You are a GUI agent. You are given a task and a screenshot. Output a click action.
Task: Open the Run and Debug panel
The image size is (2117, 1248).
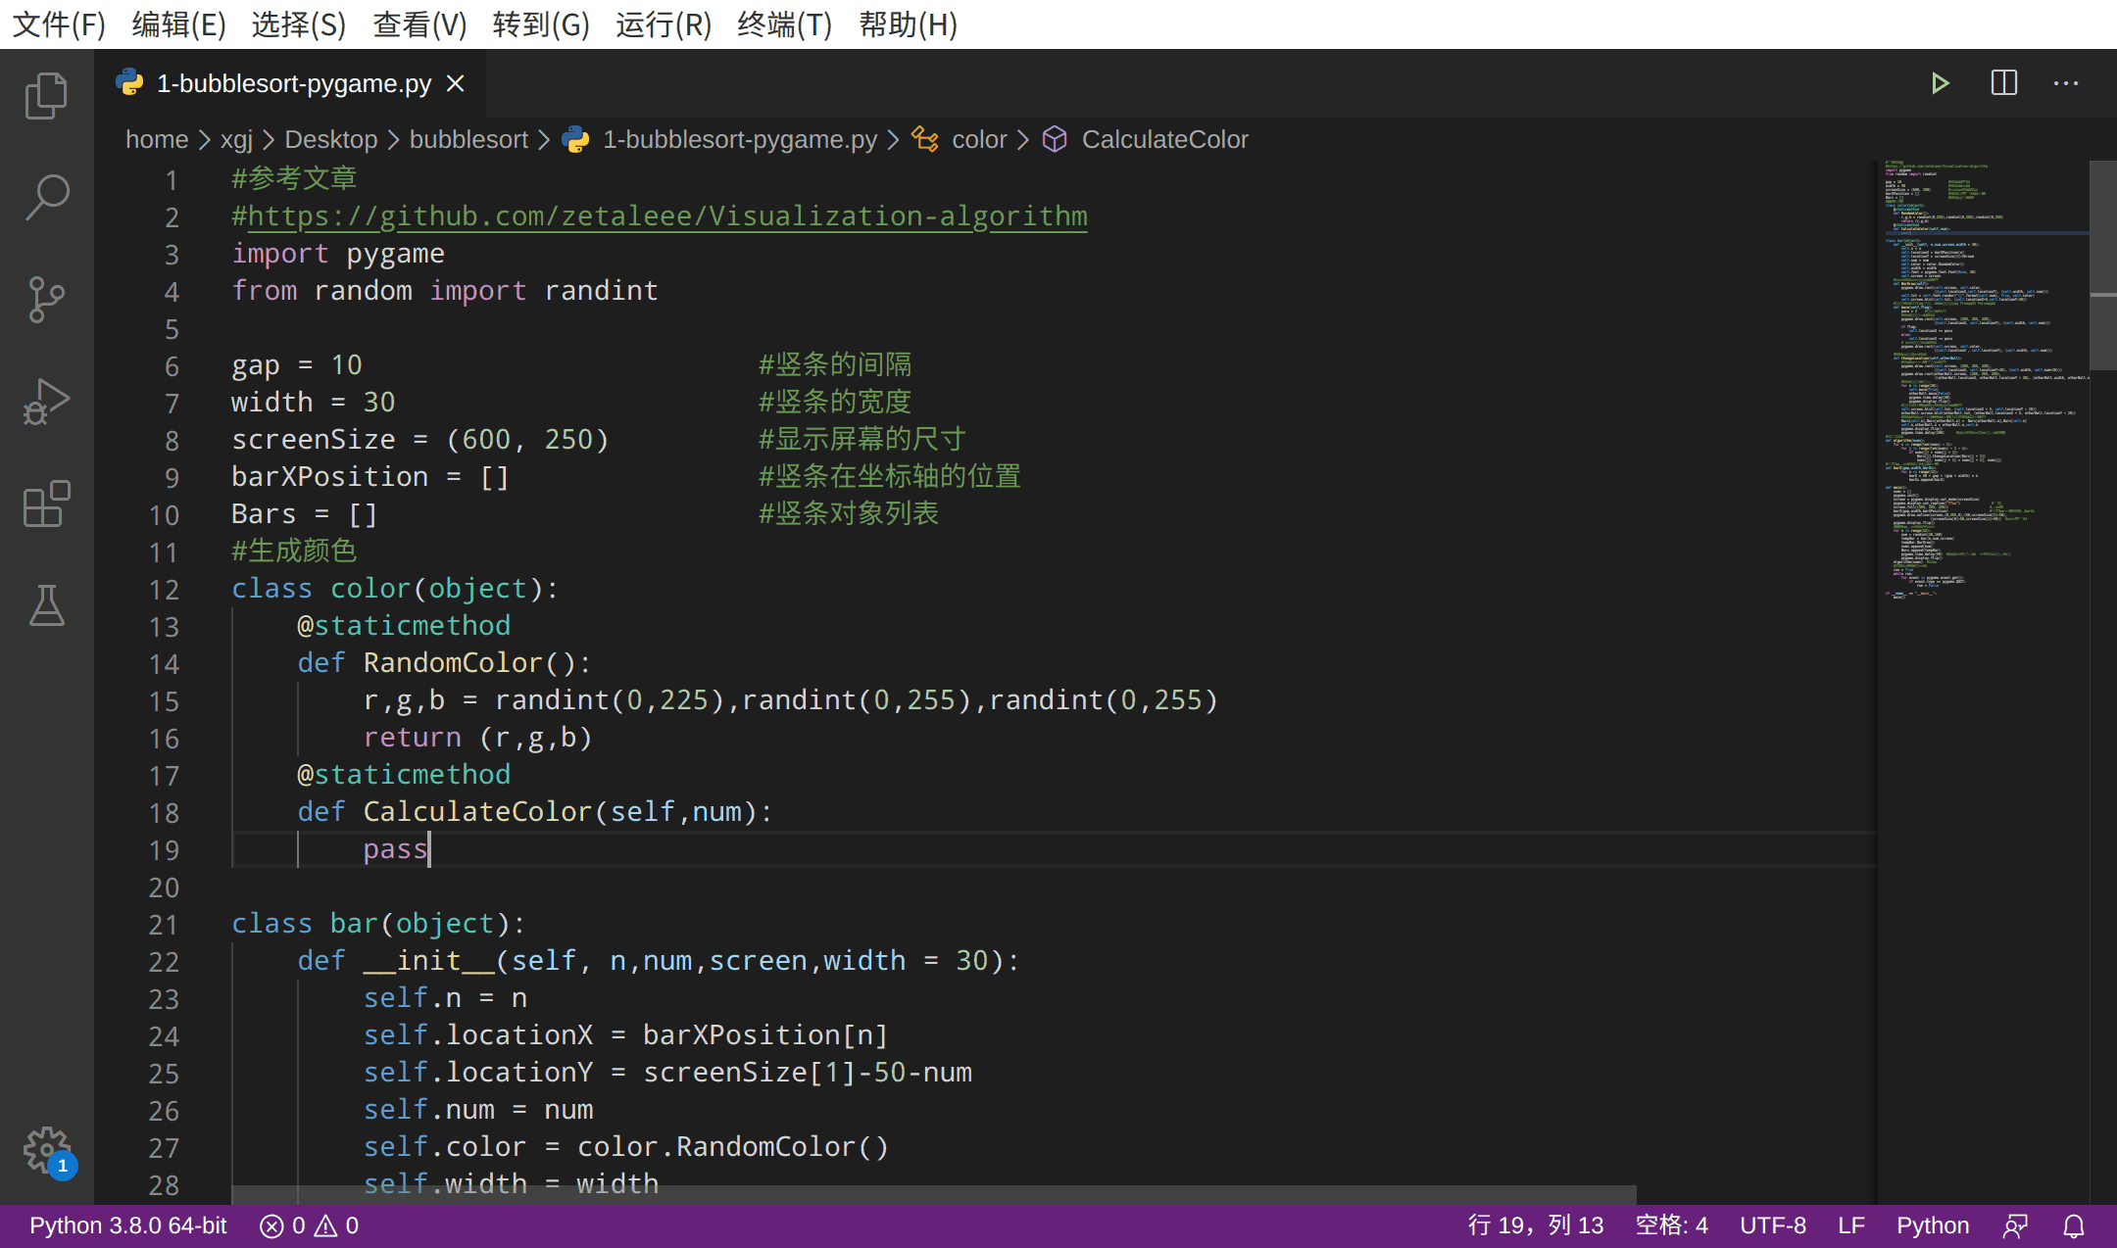coord(46,401)
